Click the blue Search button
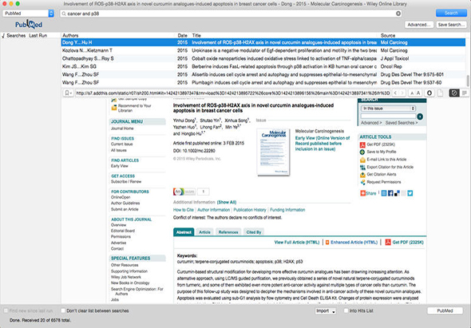Screen dimensions: 471x328 (451, 13)
